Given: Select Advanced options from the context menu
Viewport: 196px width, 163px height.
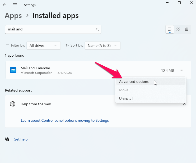Looking at the screenshot, I should (134, 81).
